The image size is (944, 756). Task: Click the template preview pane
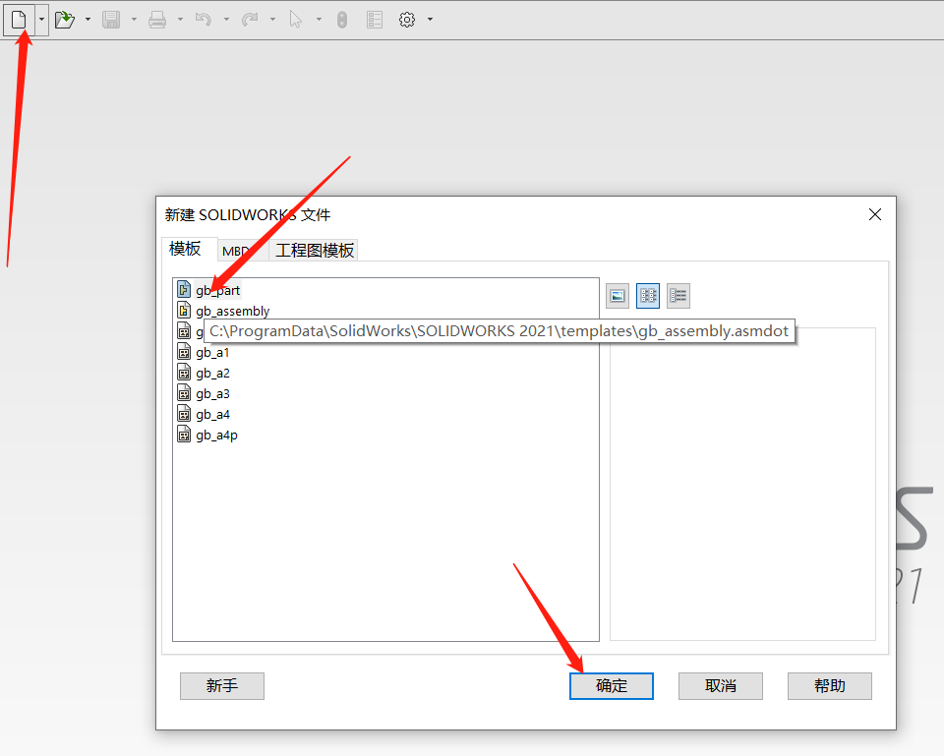point(743,484)
